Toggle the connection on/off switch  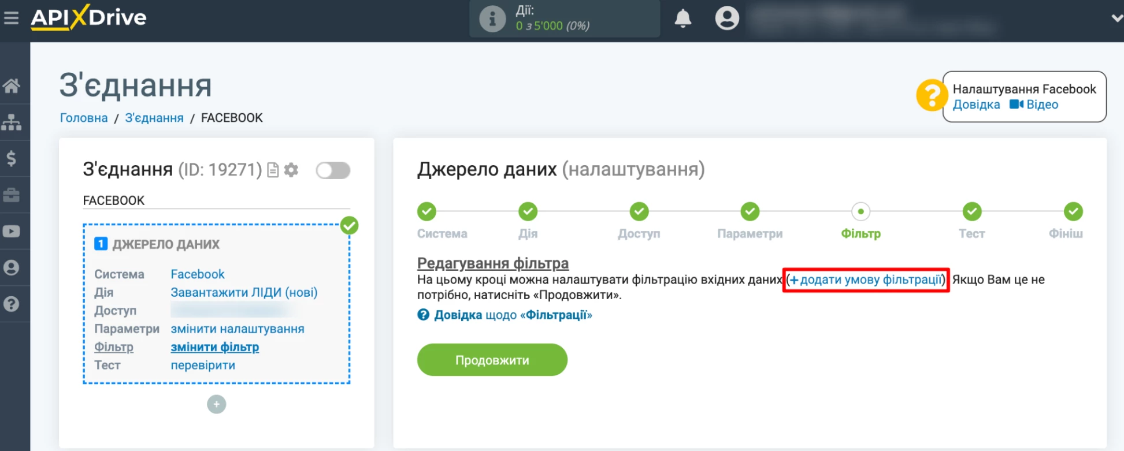[x=333, y=170]
